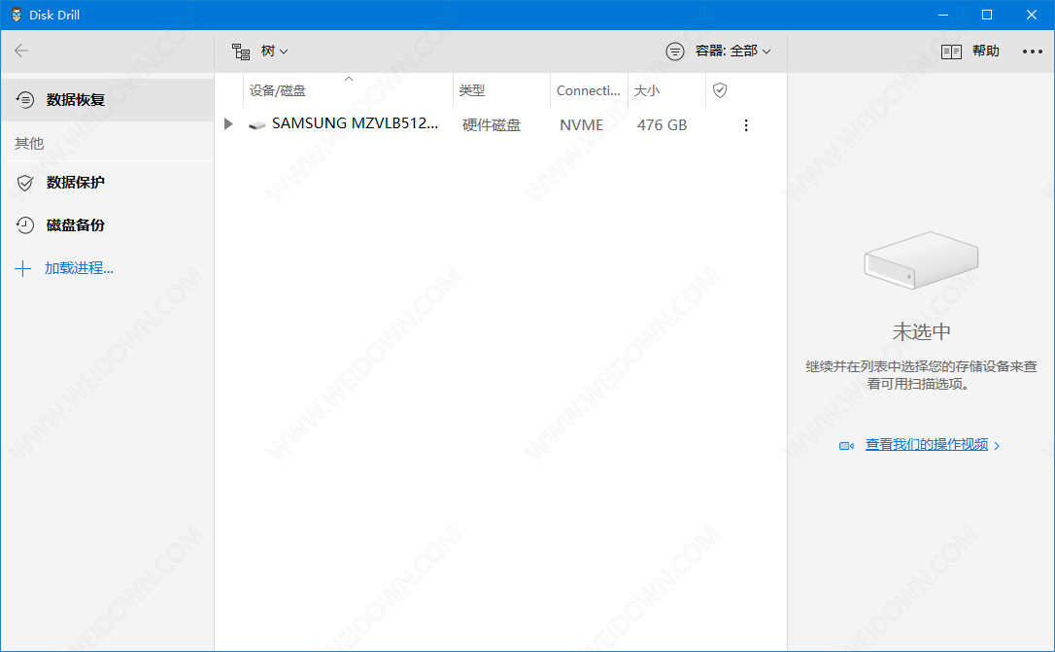Click the shield protection column header icon
The image size is (1055, 652).
coord(720,90)
